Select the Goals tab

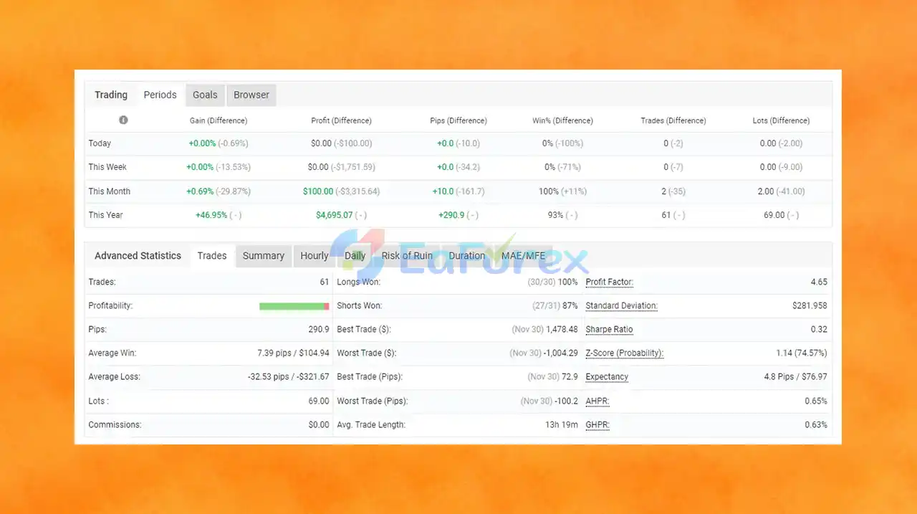tap(205, 95)
